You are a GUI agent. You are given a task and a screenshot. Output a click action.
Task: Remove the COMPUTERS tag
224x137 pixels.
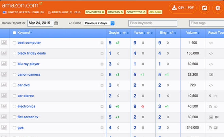point(103,12)
